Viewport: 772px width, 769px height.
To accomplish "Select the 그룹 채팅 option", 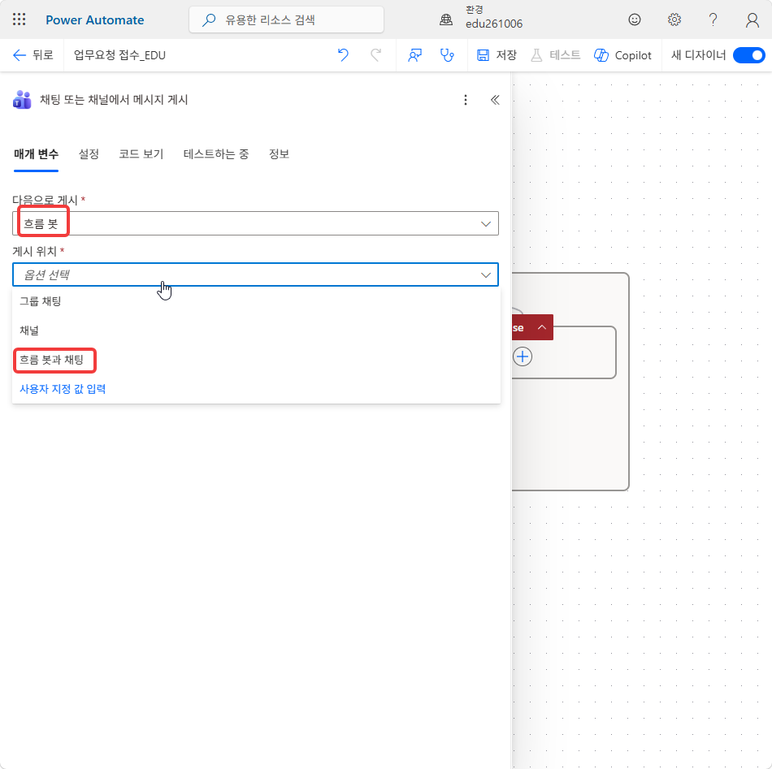I will pos(256,301).
